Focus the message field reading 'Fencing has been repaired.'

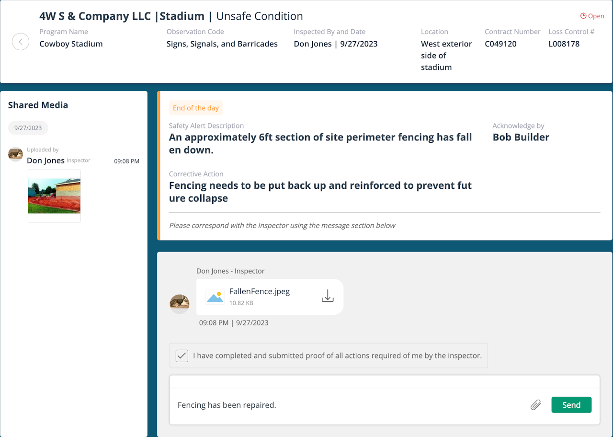tap(350, 405)
